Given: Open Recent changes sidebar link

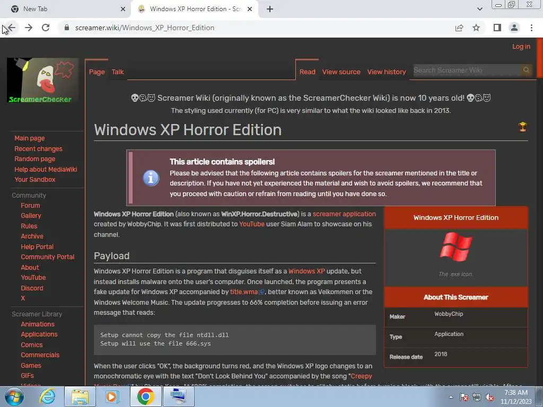Looking at the screenshot, I should 38,148.
